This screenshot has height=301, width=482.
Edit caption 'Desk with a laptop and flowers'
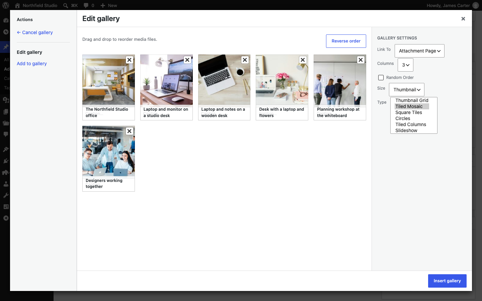pos(282,113)
